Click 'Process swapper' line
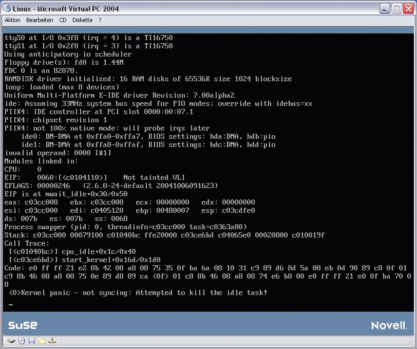 point(125,227)
